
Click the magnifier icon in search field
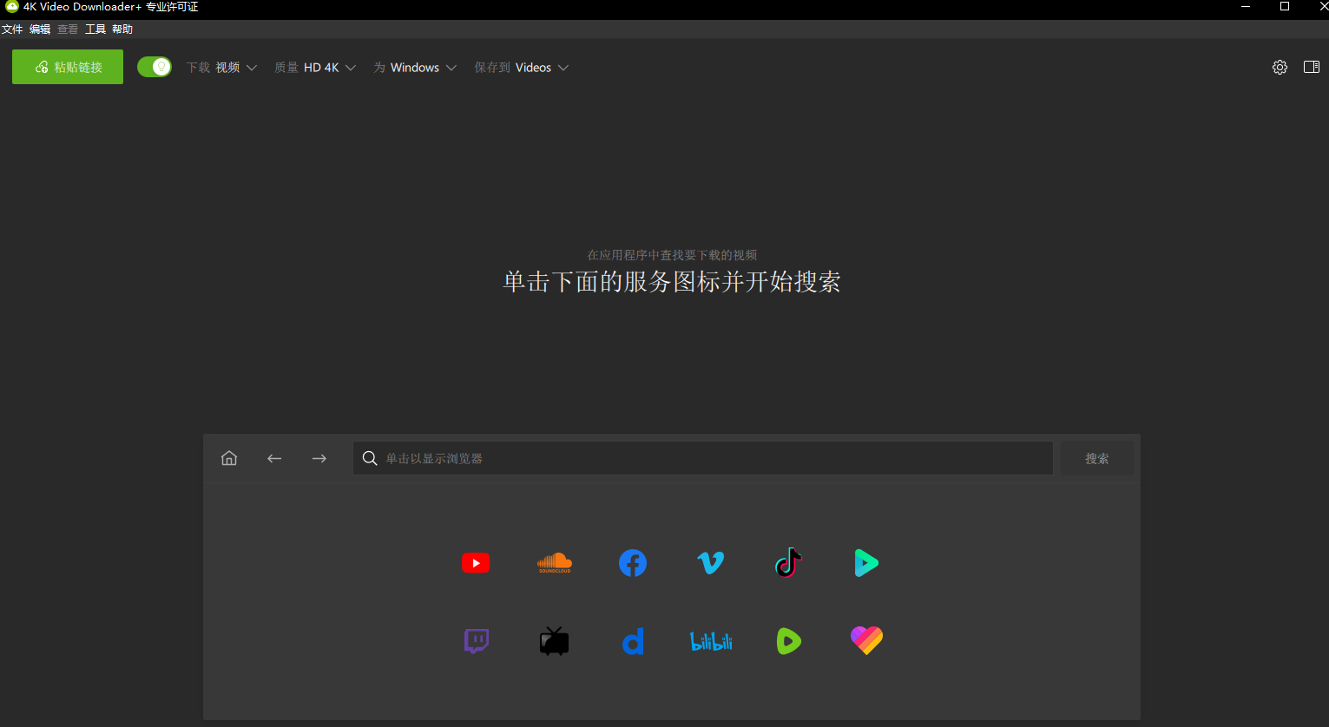[370, 458]
